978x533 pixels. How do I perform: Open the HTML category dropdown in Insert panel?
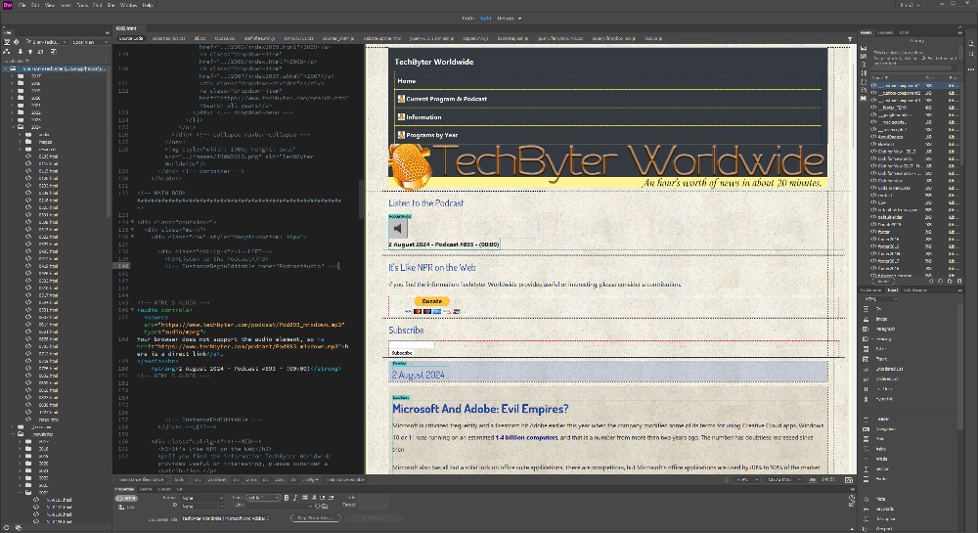(x=881, y=299)
